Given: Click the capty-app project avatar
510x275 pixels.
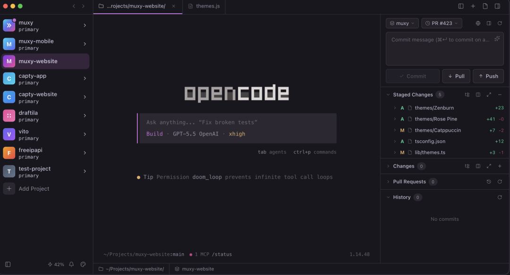Looking at the screenshot, I should pos(9,79).
